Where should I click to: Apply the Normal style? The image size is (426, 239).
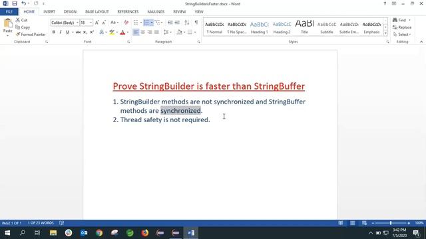click(214, 27)
